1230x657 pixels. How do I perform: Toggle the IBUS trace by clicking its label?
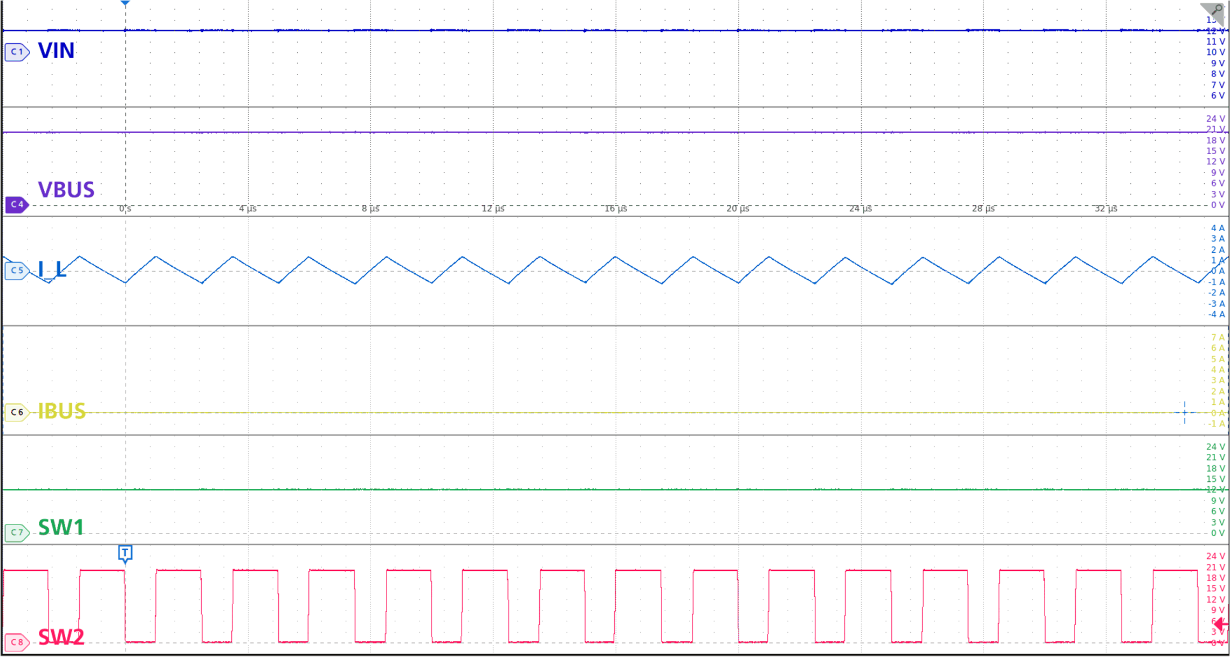(x=61, y=411)
